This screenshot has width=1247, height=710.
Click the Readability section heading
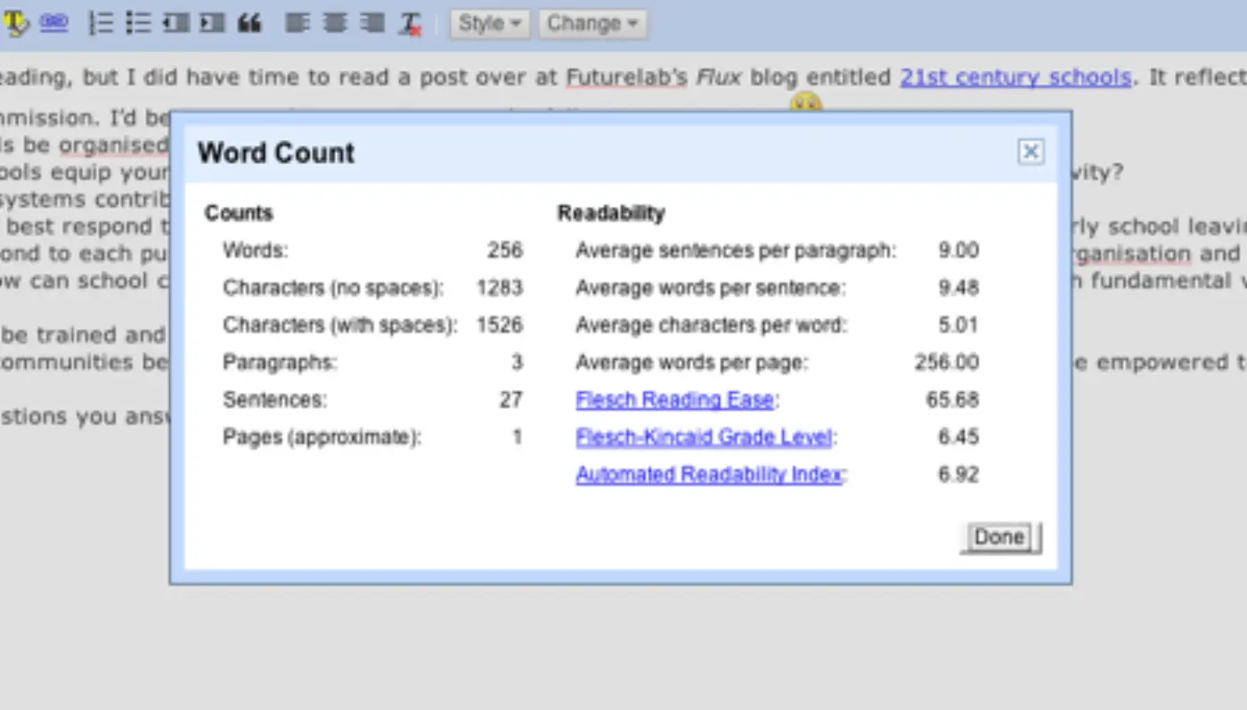(611, 213)
